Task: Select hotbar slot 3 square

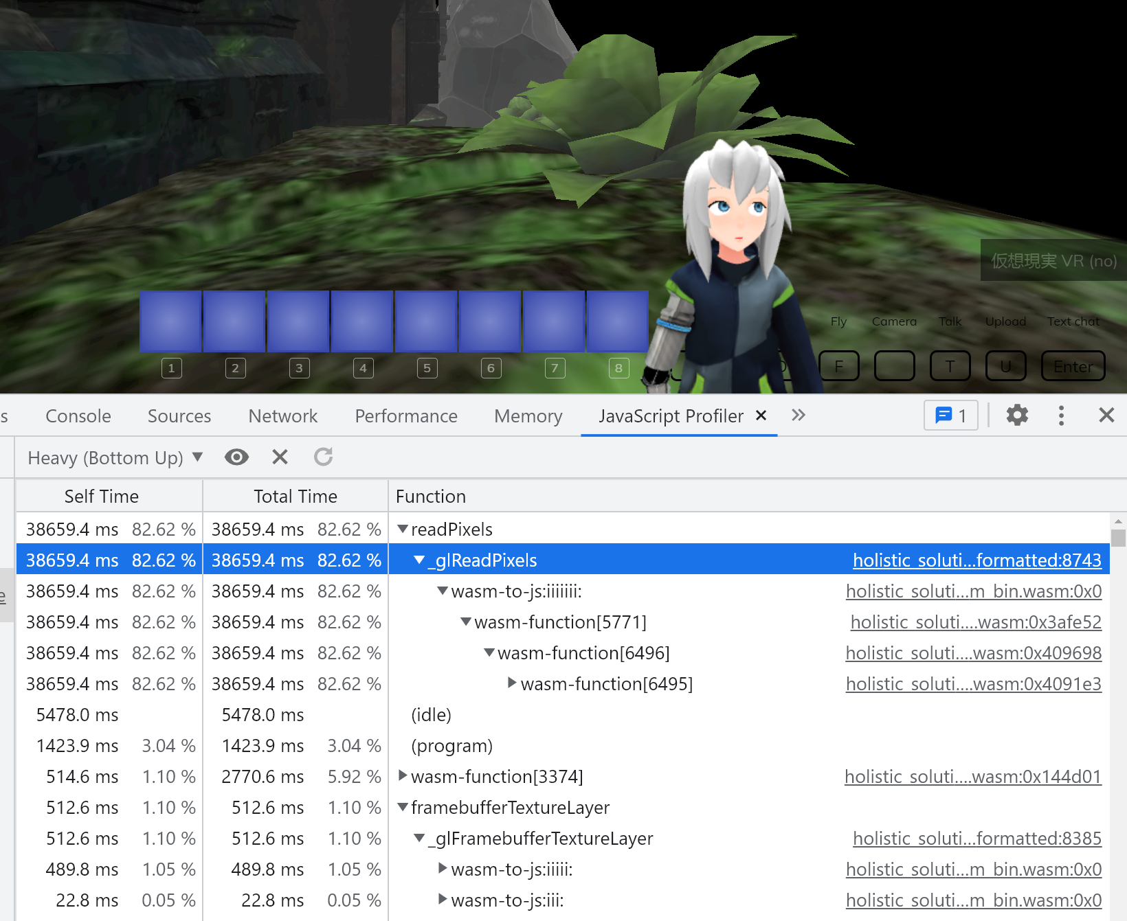Action: click(298, 321)
